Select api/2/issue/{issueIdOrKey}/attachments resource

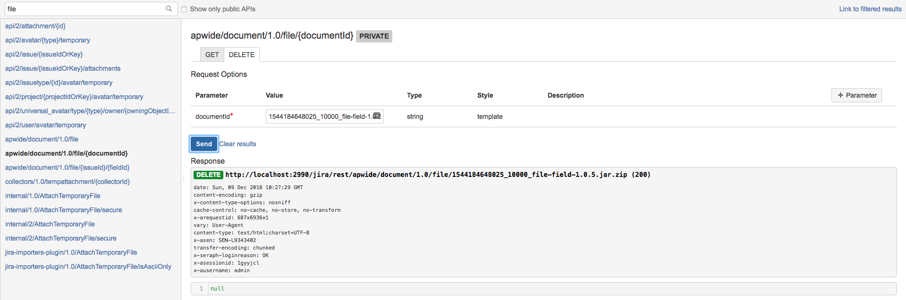pyautogui.click(x=63, y=68)
